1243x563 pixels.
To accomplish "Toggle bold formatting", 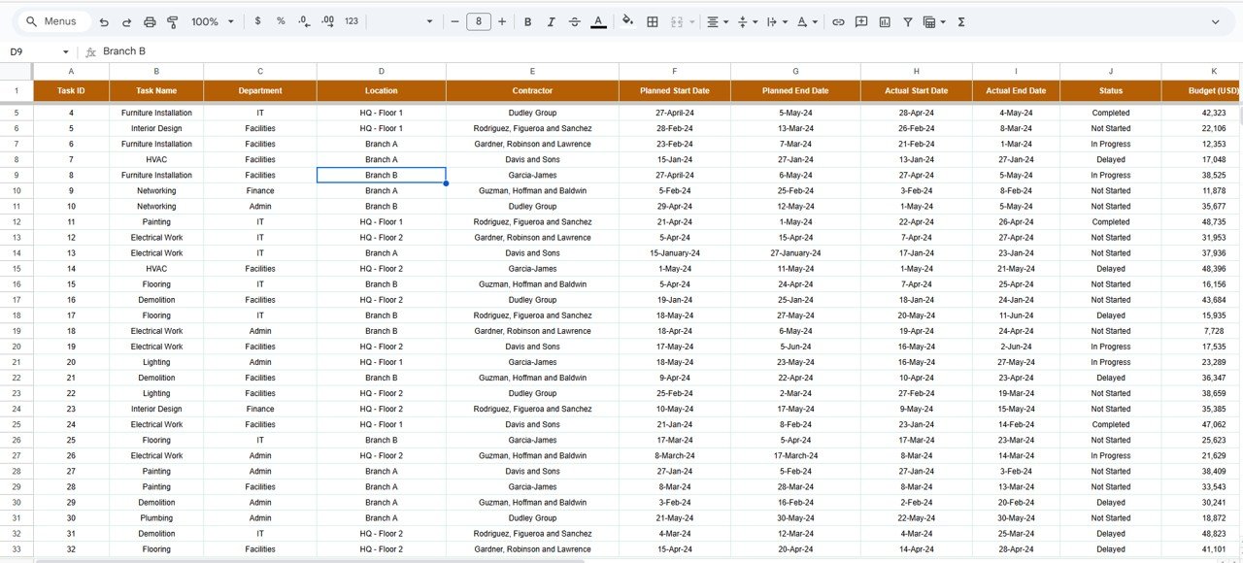I will click(527, 21).
